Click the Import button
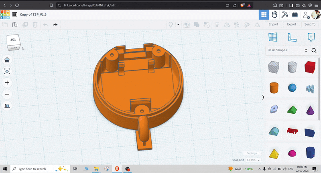This screenshot has width=321, height=173. coord(273,24)
